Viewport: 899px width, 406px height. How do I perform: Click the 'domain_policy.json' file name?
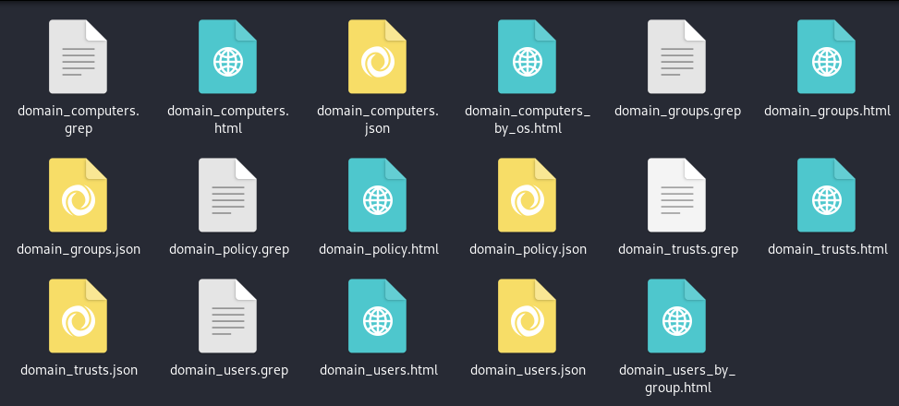point(528,250)
